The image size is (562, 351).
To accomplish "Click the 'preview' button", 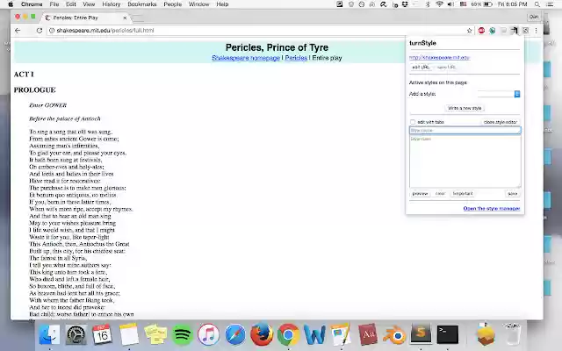I will point(420,194).
